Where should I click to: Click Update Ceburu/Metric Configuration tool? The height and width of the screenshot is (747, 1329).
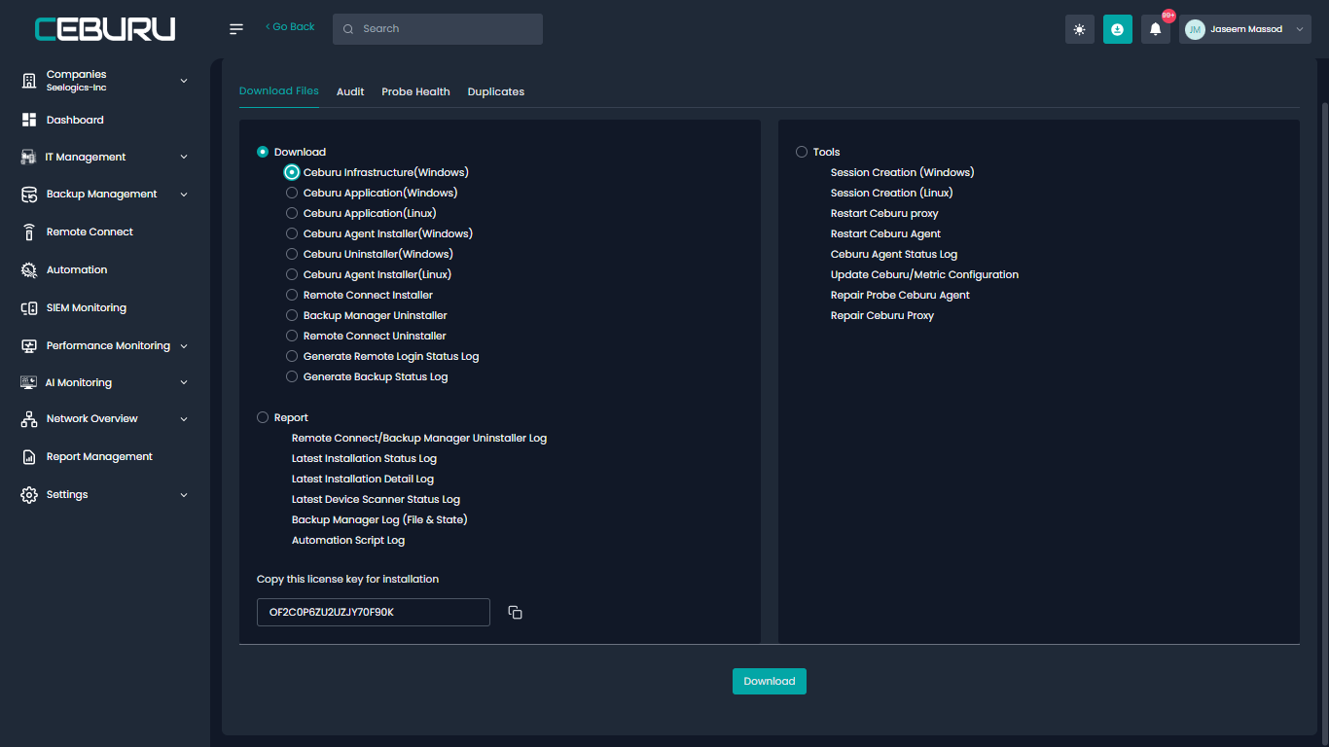tap(924, 274)
